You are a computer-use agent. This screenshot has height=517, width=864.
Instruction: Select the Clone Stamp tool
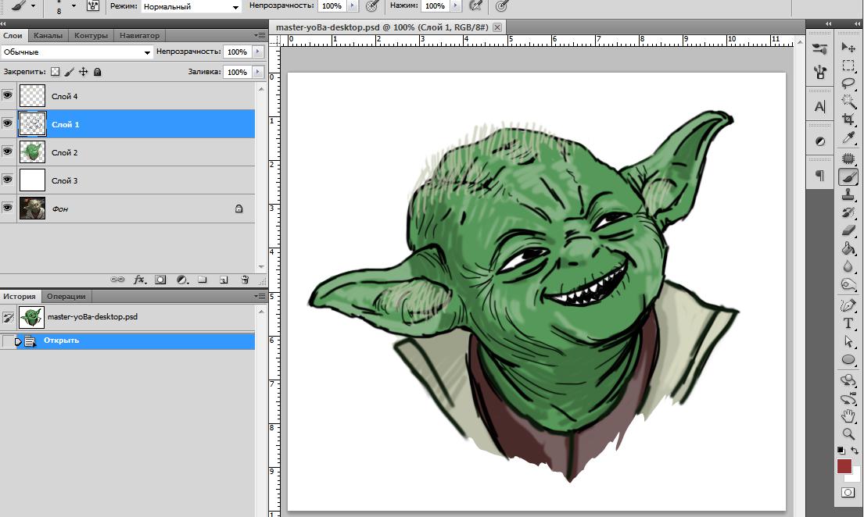coord(848,195)
